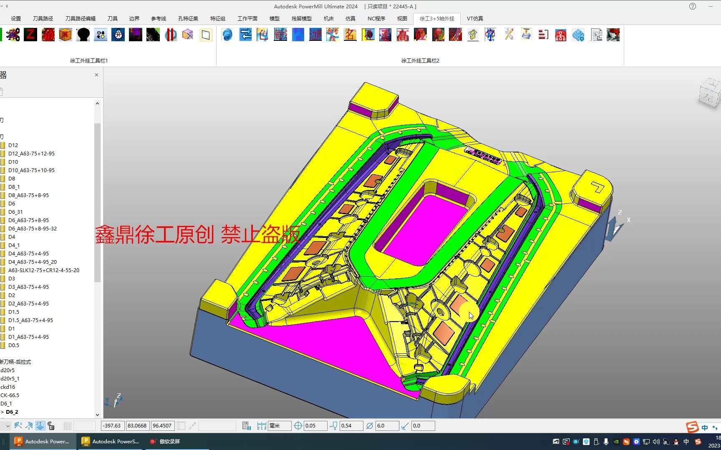Click the 字 text plugin icon
The width and height of the screenshot is (721, 450).
click(490, 35)
